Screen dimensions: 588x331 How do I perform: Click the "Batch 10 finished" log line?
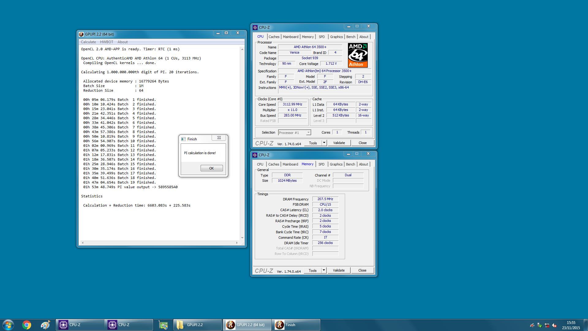pos(119,141)
